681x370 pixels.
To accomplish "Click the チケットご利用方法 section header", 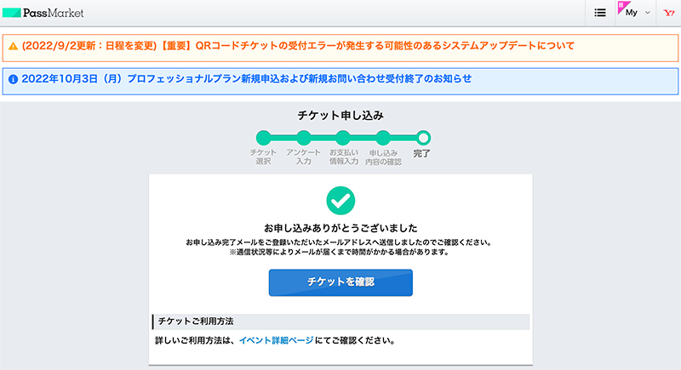I will coord(340,322).
